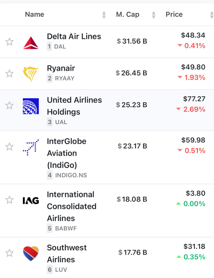Sort by M. Cap using the column arrows
The width and height of the screenshot is (214, 278).
tap(154, 15)
